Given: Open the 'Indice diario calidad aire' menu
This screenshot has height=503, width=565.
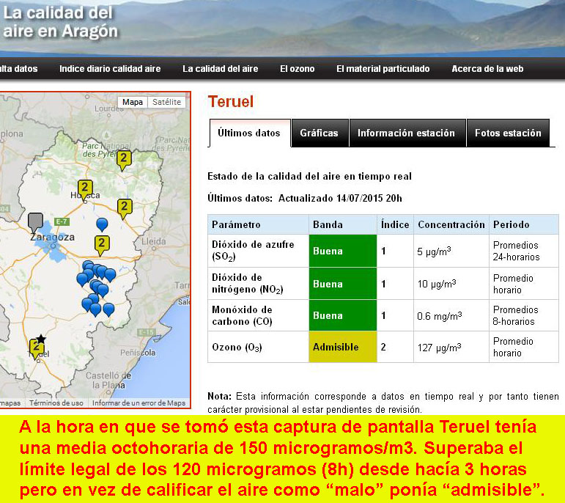Looking at the screenshot, I should [x=110, y=68].
